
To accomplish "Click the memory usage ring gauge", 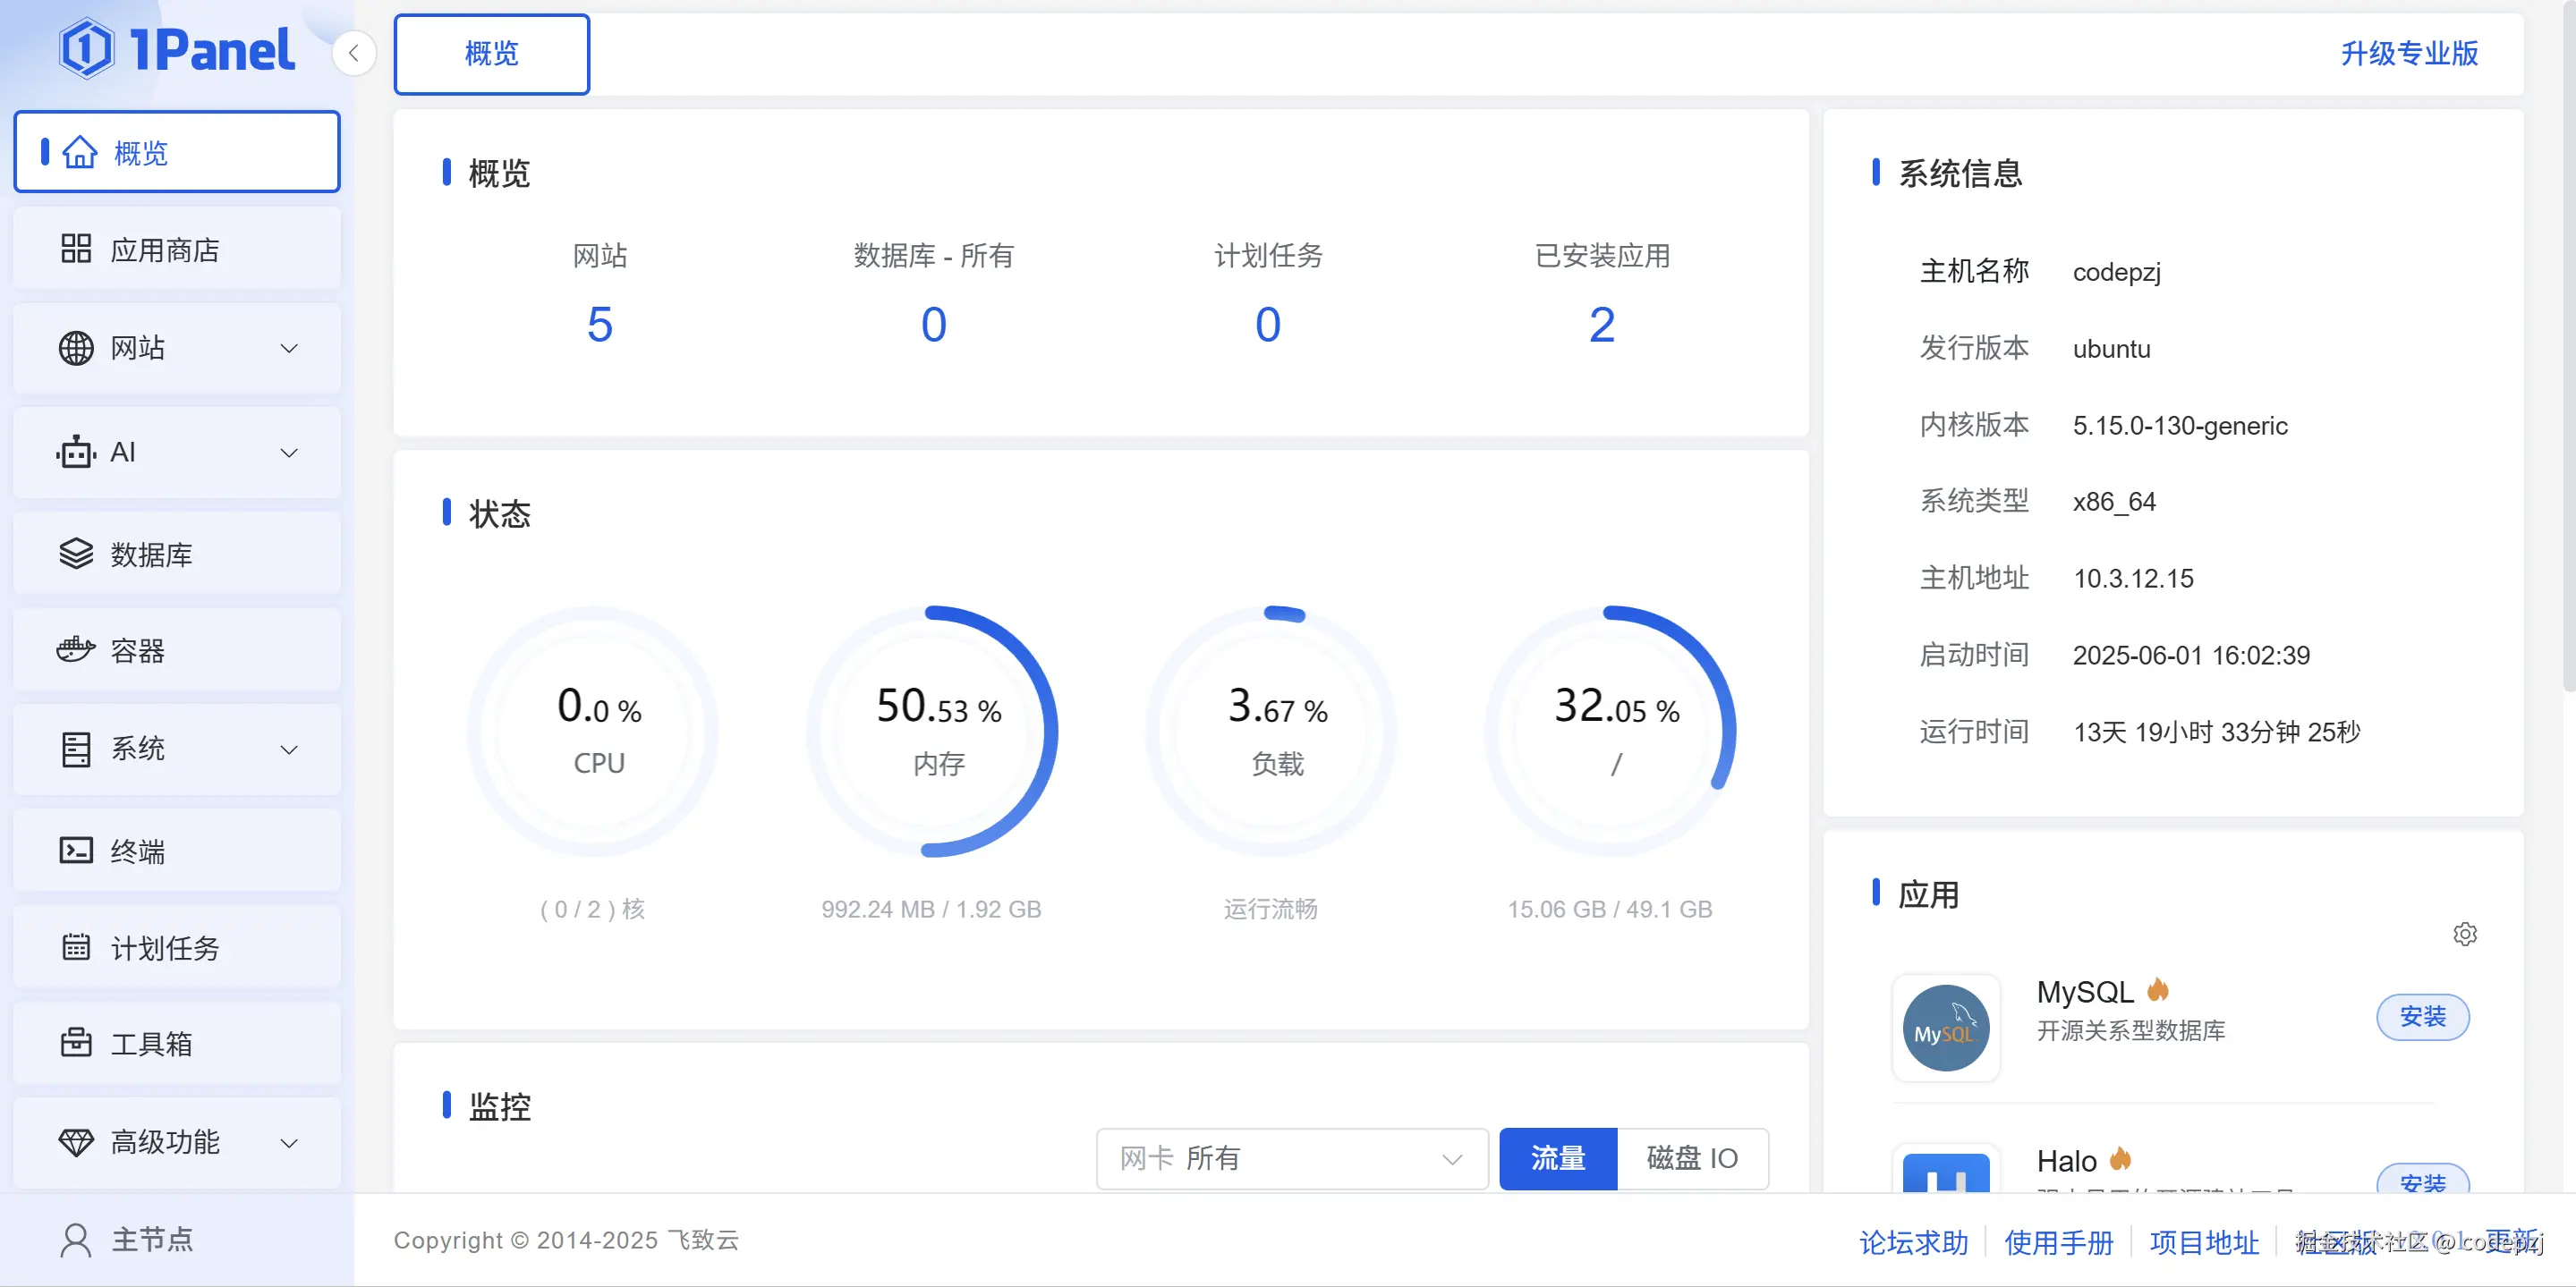I will (933, 731).
